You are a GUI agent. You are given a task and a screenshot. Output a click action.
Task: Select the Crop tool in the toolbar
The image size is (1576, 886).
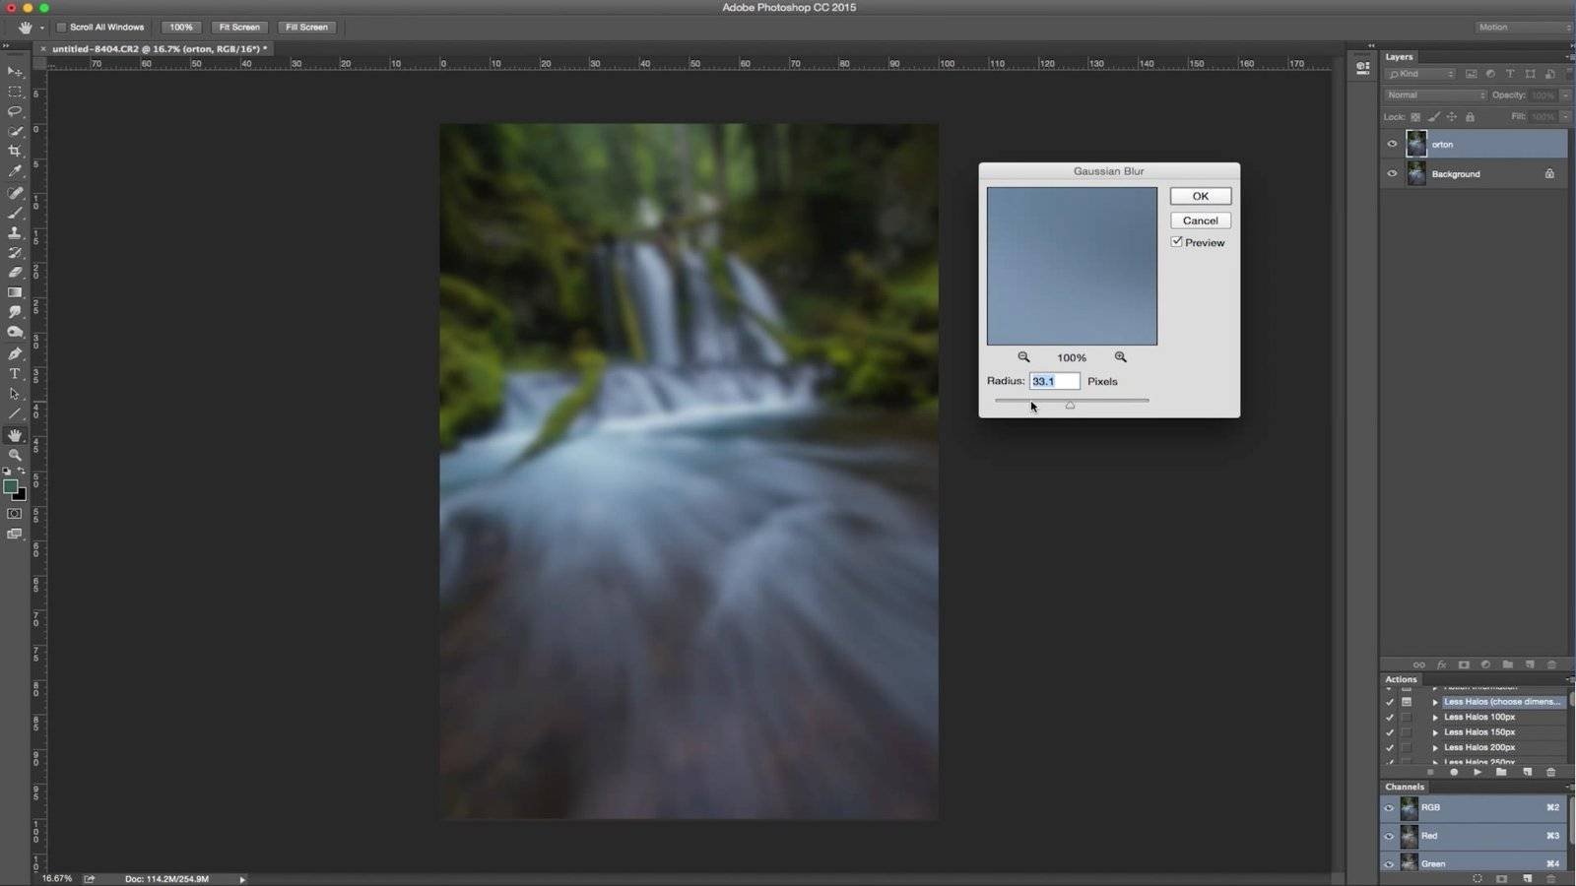(x=15, y=151)
